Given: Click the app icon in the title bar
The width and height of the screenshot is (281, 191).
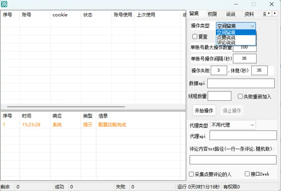Looking at the screenshot, I should click(x=4, y=4).
